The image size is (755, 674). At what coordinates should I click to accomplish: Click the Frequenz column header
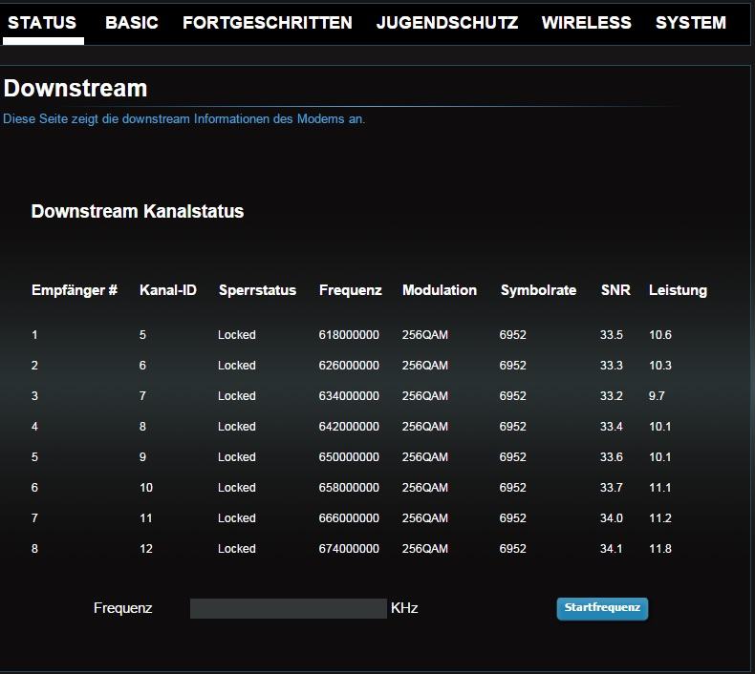pos(350,290)
